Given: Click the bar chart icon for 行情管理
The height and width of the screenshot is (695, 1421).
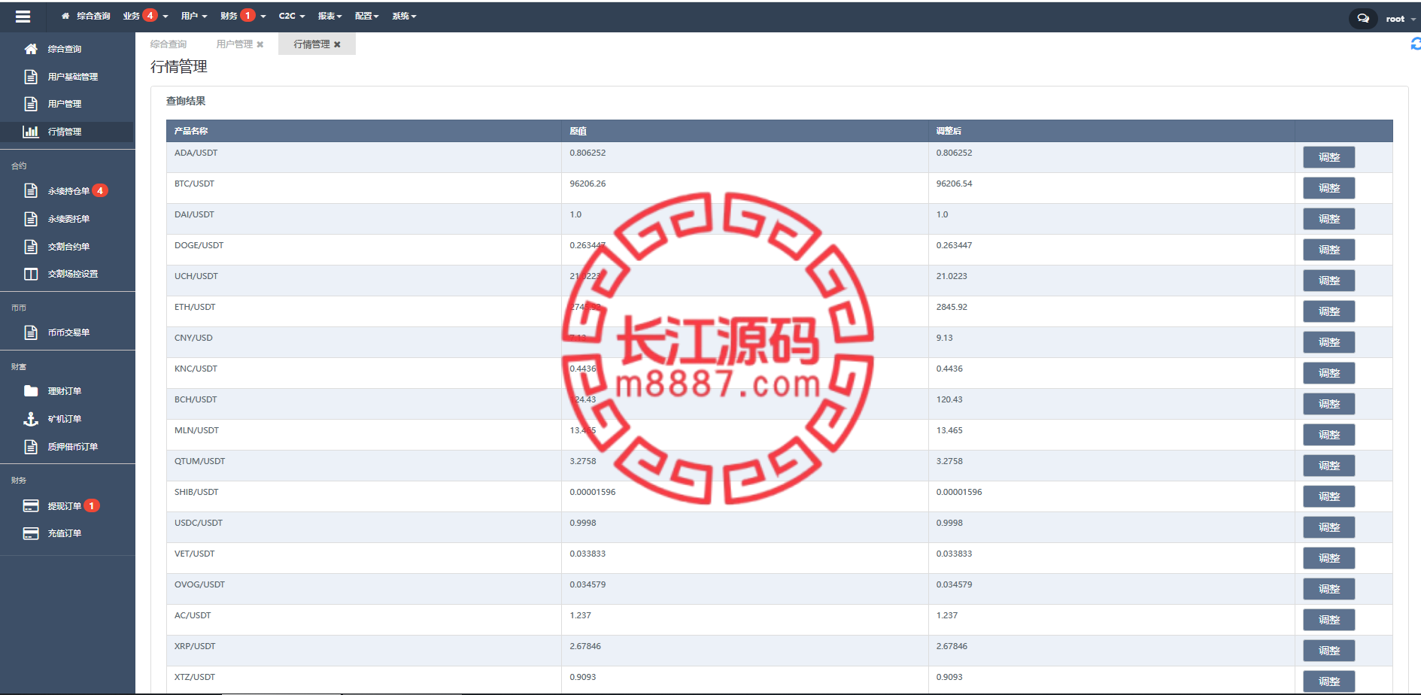Looking at the screenshot, I should 31,132.
